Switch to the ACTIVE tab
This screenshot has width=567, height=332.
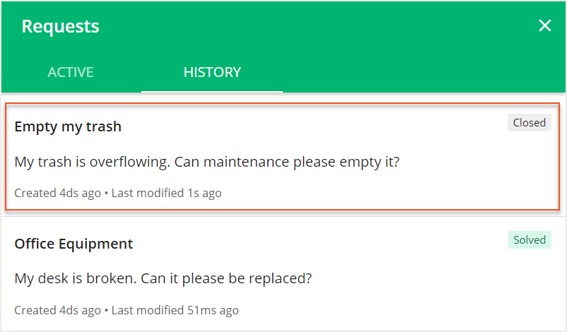71,72
